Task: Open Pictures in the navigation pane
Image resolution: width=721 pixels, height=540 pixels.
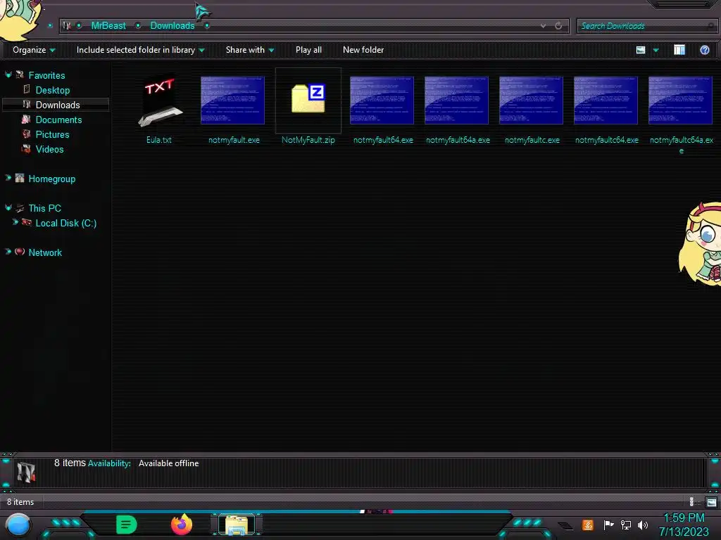Action: point(52,134)
